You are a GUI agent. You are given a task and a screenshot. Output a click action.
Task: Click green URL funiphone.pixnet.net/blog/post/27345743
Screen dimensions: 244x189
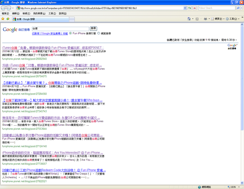(24, 112)
